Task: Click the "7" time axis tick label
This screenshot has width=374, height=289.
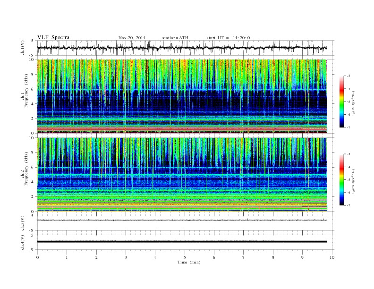Action: click(x=244, y=257)
